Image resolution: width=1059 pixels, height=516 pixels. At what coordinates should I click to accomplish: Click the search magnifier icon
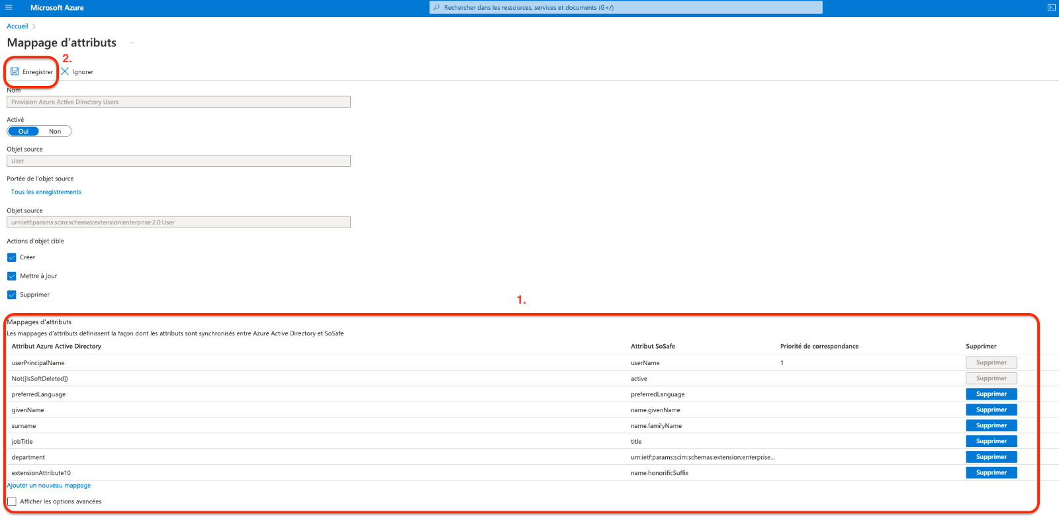coord(436,8)
